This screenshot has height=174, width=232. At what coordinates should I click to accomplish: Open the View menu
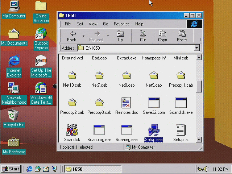click(93, 24)
